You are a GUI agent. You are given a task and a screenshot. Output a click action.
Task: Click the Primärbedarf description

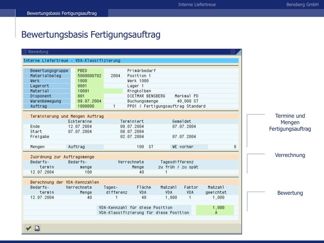click(141, 71)
